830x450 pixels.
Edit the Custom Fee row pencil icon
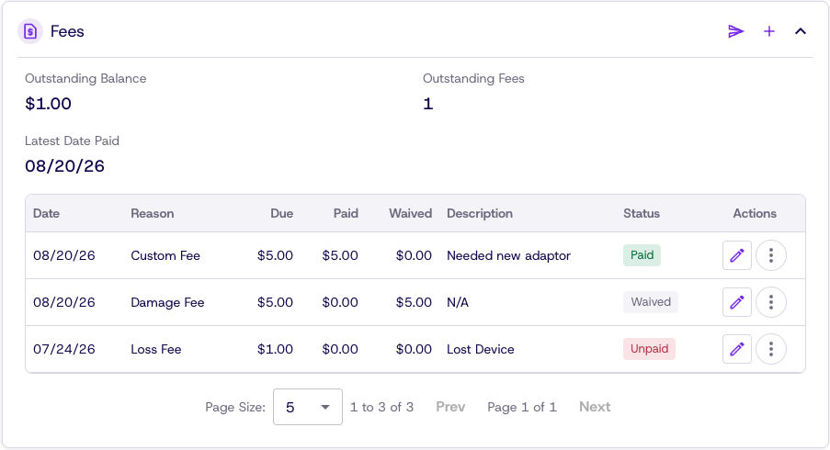point(737,255)
